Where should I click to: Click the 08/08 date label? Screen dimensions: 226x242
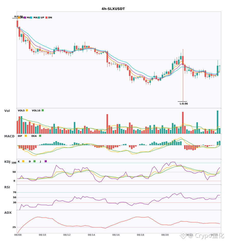[x=18, y=235]
